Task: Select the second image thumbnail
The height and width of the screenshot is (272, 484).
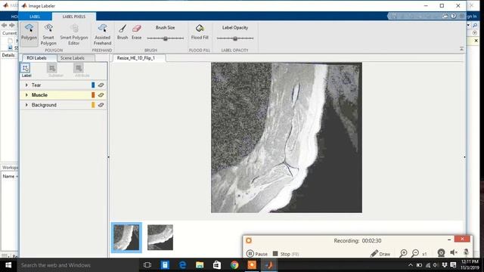Action: (160, 237)
